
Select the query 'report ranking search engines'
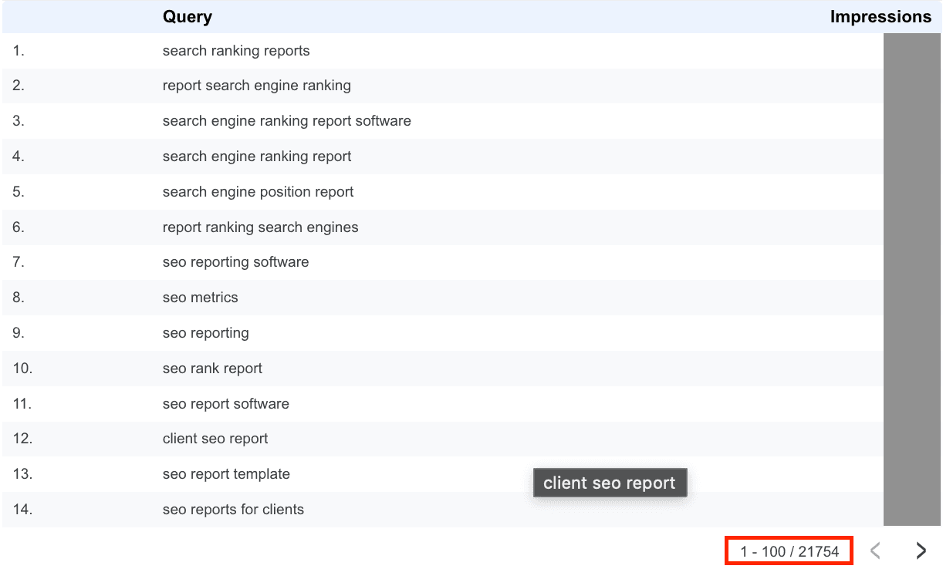click(x=260, y=227)
